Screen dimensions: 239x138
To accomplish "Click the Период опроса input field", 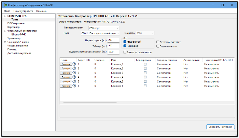I will point(113,40).
